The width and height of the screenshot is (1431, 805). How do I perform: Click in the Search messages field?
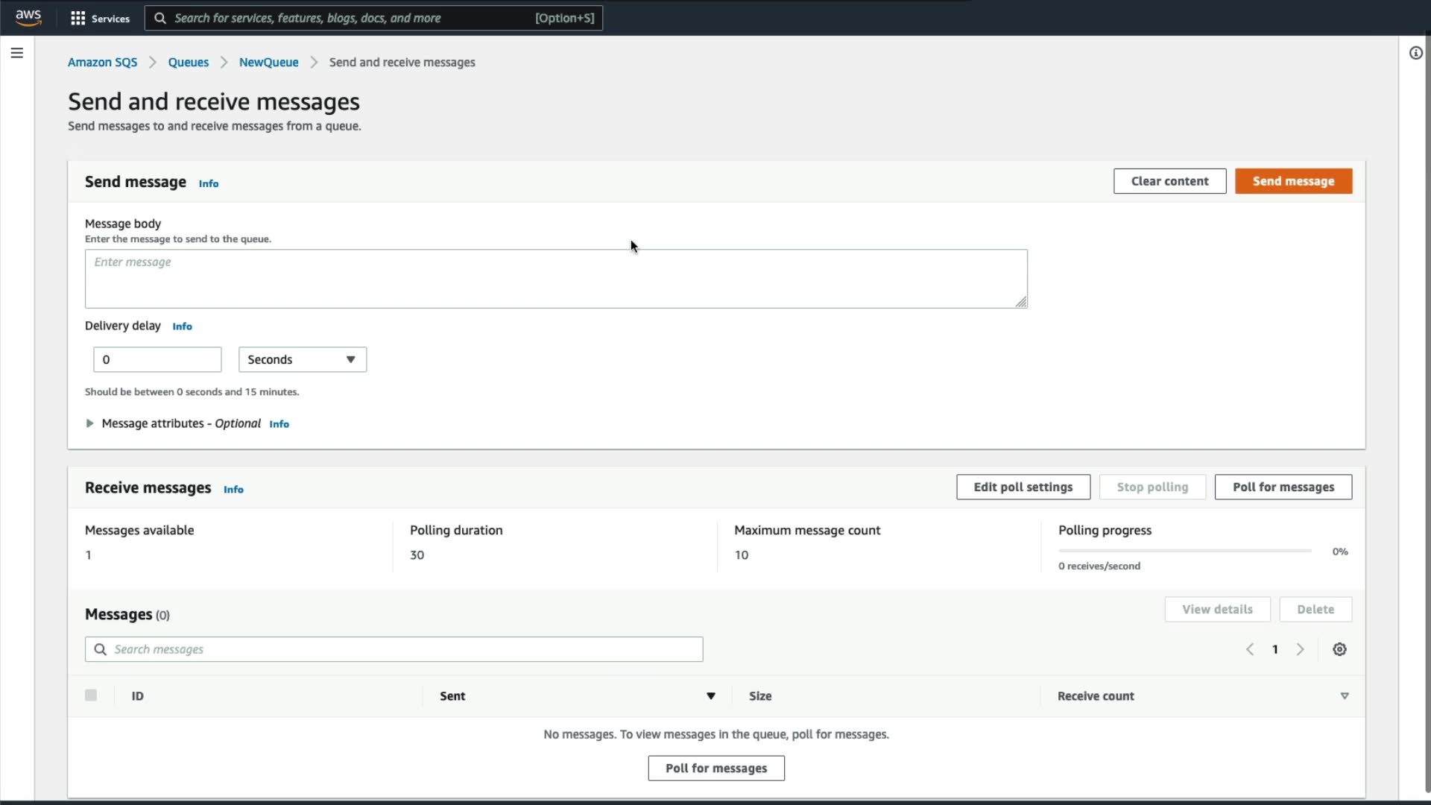(402, 649)
